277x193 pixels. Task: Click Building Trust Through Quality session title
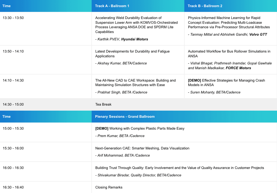(180, 168)
